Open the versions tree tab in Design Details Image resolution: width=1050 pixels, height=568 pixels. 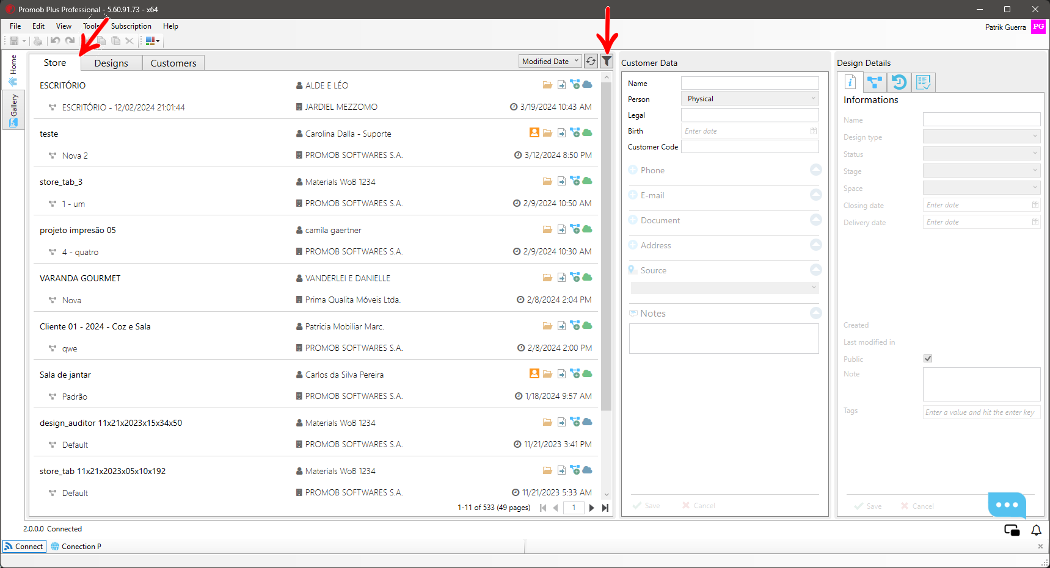point(875,82)
